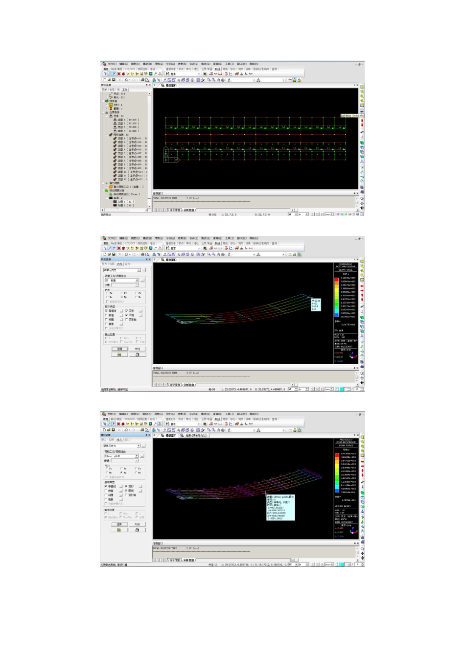Click MIDAS logo icon in middle screenshot's title bar
The image size is (465, 658).
tap(104, 238)
